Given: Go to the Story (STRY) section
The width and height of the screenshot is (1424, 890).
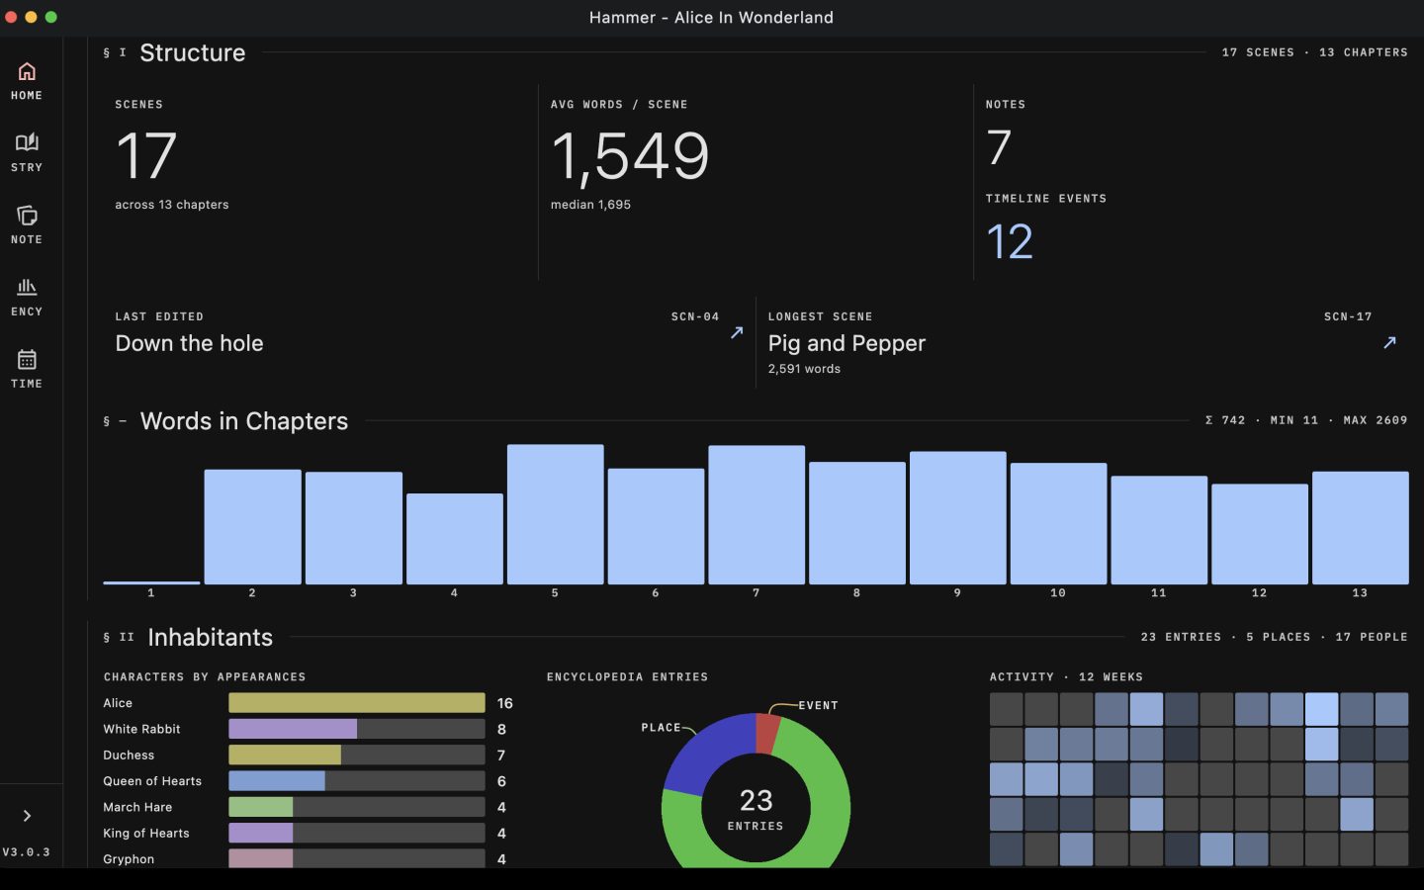Looking at the screenshot, I should pyautogui.click(x=27, y=153).
